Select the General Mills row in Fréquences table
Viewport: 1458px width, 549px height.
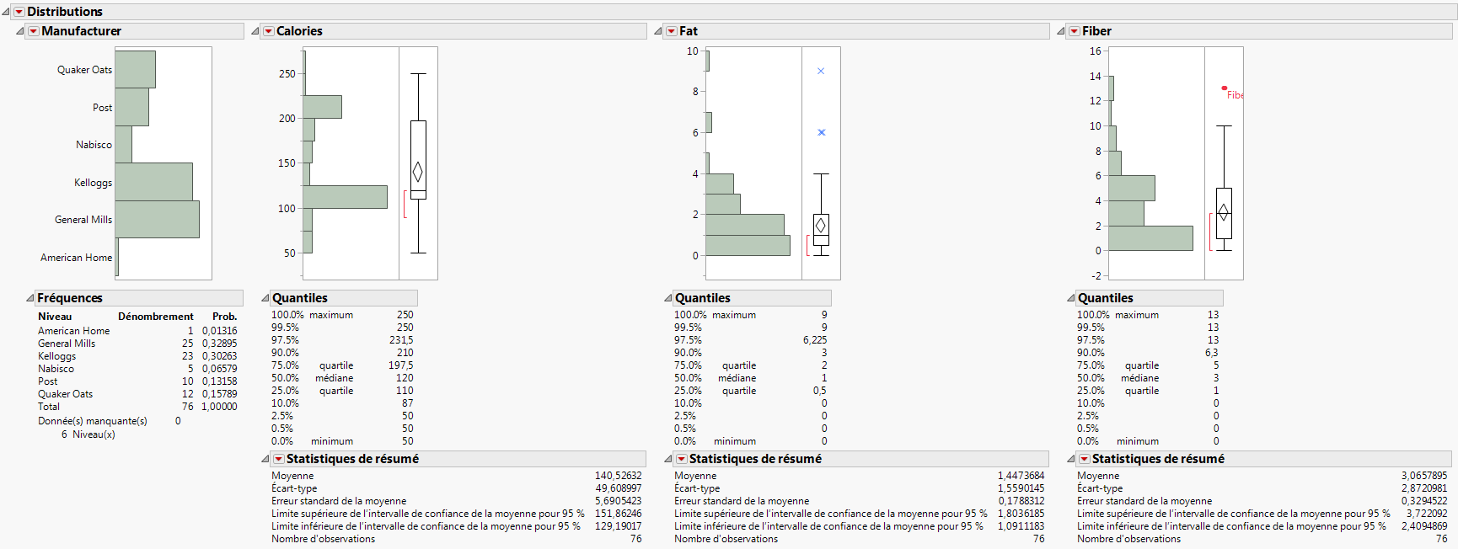pos(137,344)
